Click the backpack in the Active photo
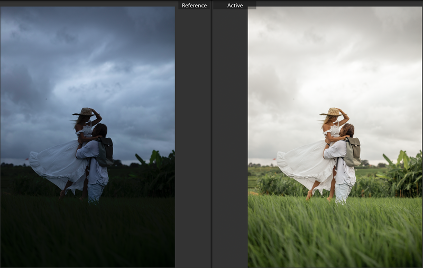423x268 pixels. [x=353, y=151]
